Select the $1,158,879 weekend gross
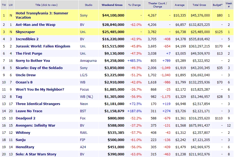Viewport: 234px width, 157px height. (114, 111)
